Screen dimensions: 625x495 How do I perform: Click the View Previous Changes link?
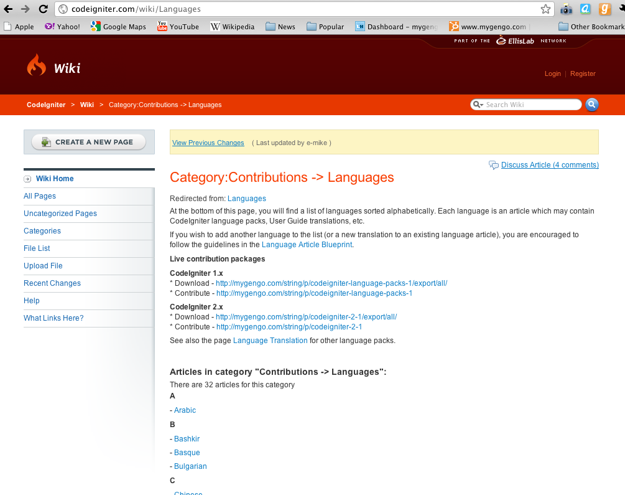tap(208, 143)
